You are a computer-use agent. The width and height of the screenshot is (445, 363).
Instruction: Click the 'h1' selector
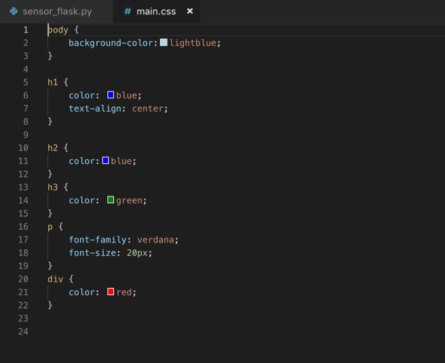point(52,82)
